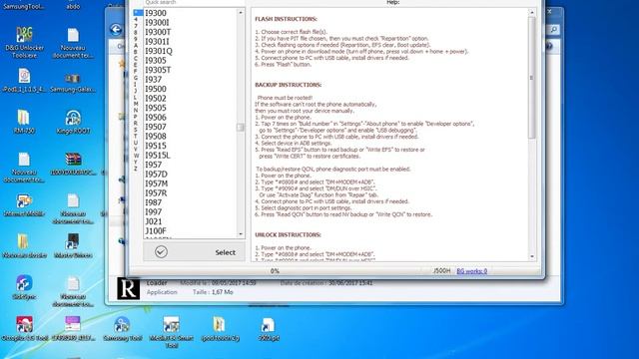Click the Select model button
The width and height of the screenshot is (639, 359).
pyautogui.click(x=194, y=252)
